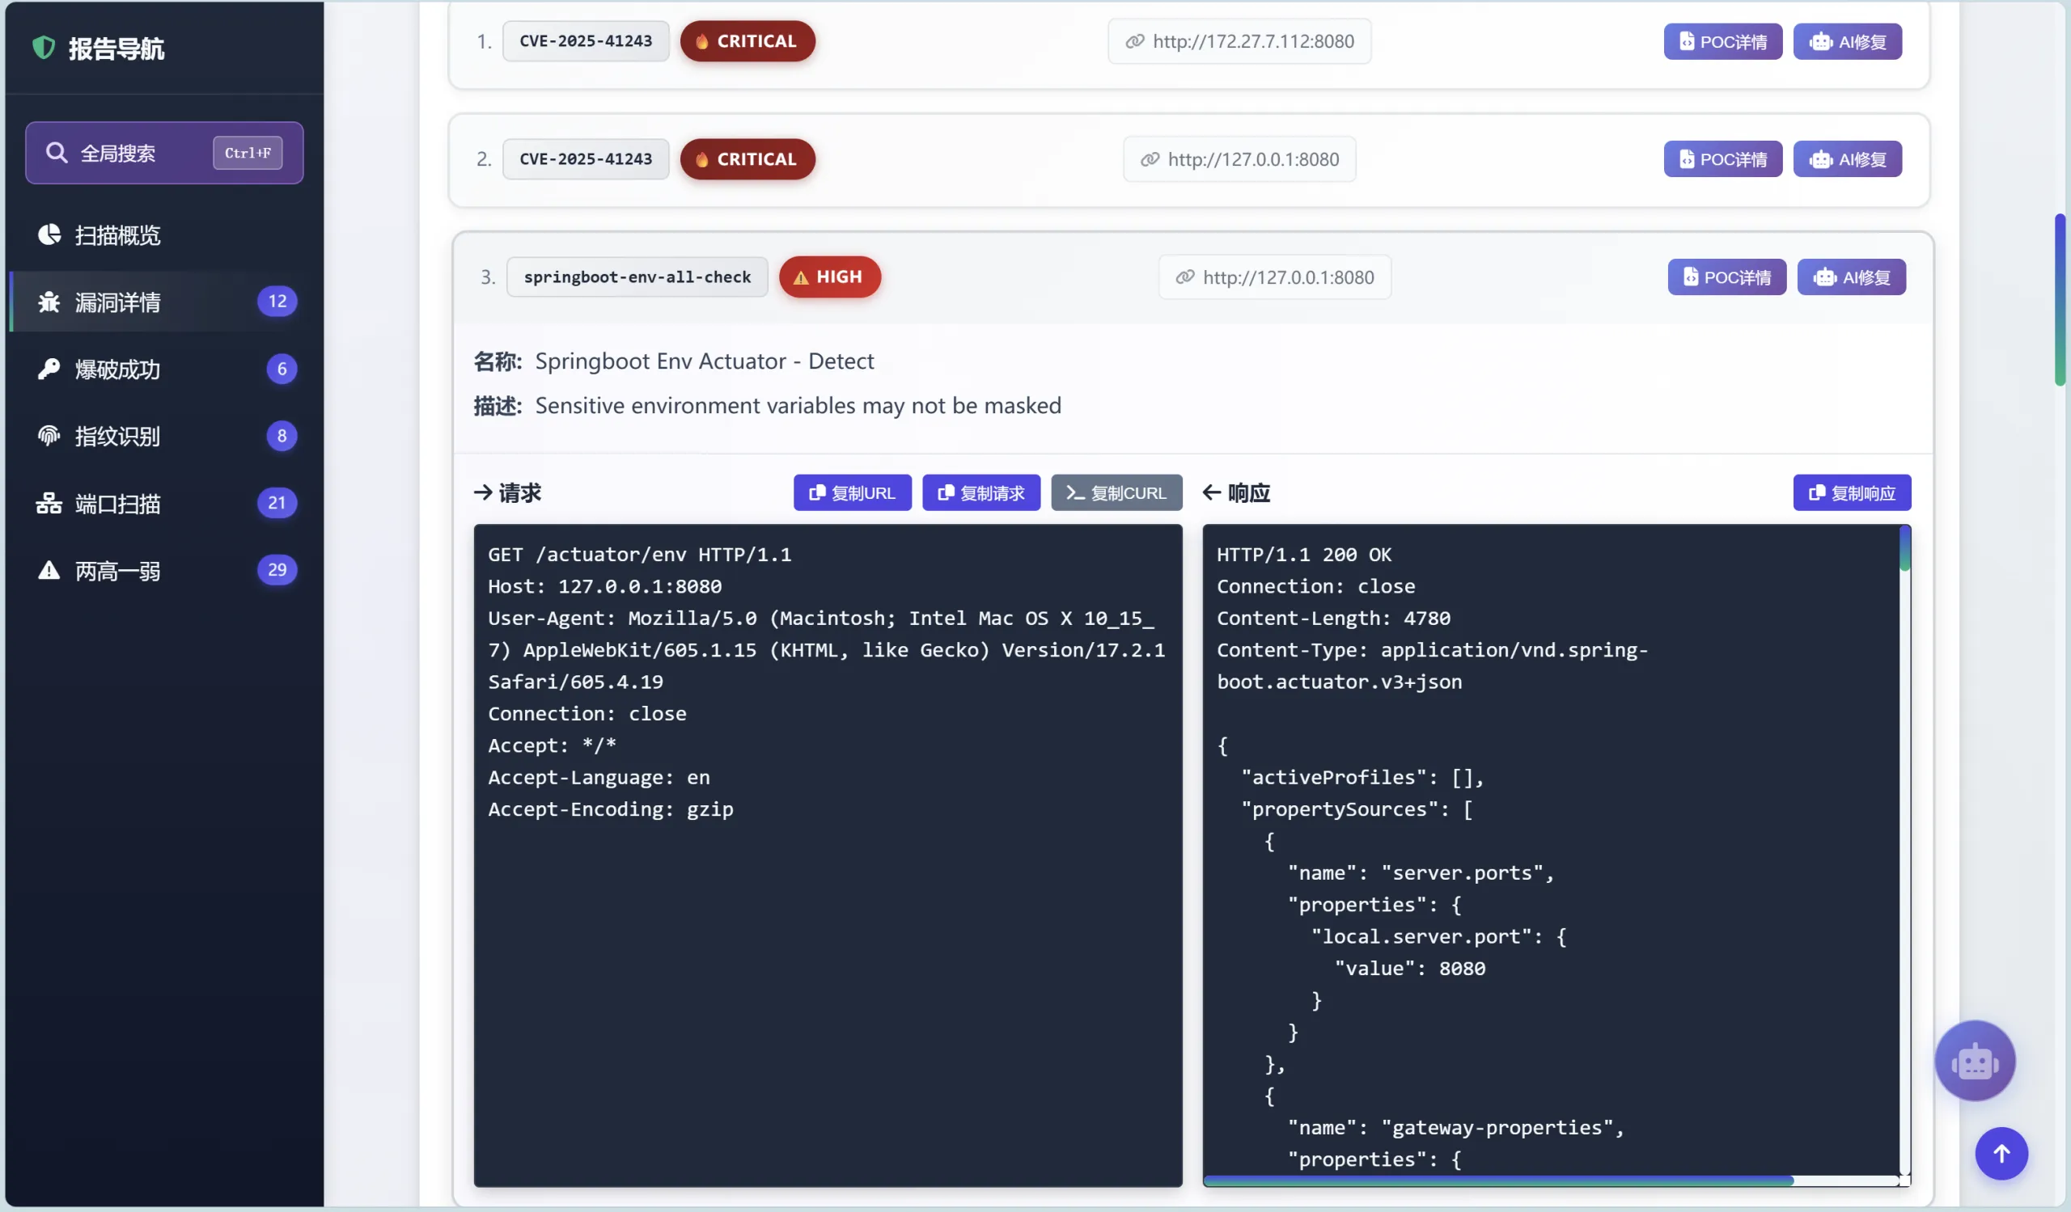This screenshot has width=2071, height=1212.
Task: Click the network icon beside 端口扫描
Action: click(49, 504)
